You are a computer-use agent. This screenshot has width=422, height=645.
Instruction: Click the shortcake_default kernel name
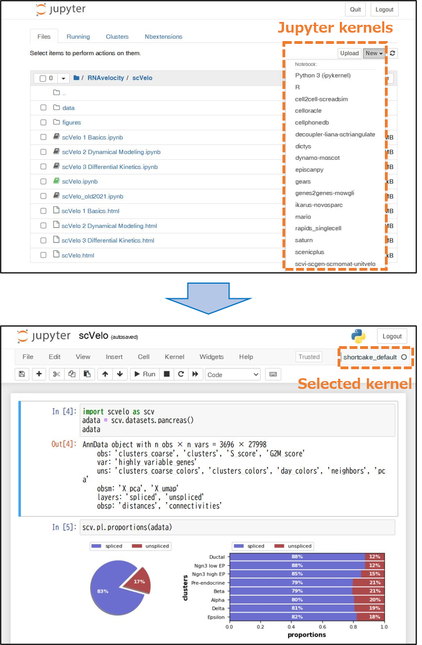(370, 357)
